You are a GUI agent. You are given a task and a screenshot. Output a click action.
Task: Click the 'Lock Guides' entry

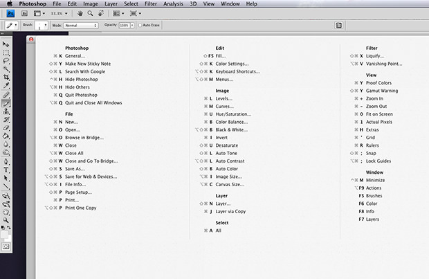tap(378, 161)
